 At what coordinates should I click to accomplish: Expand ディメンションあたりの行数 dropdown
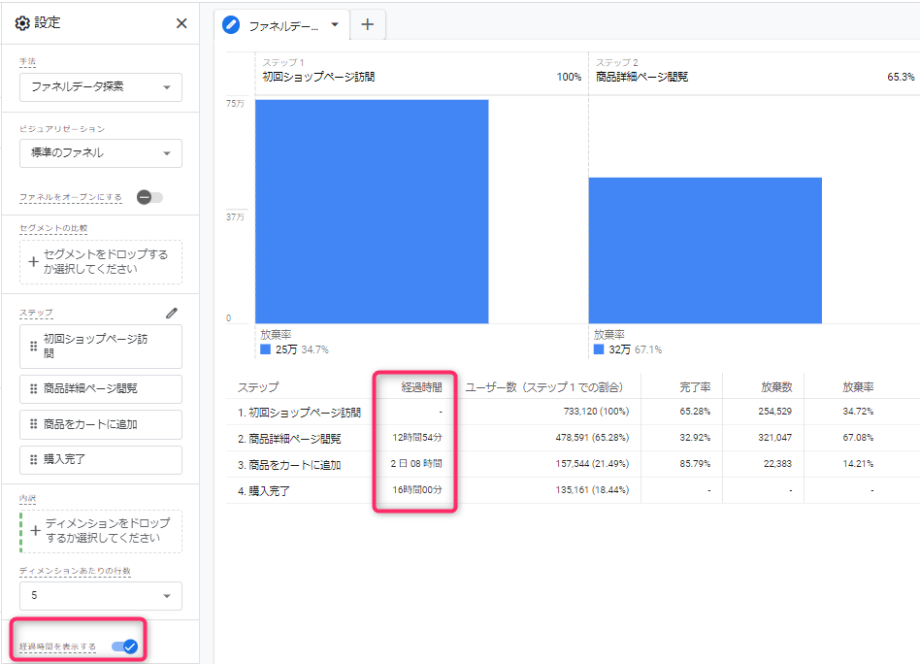[101, 595]
